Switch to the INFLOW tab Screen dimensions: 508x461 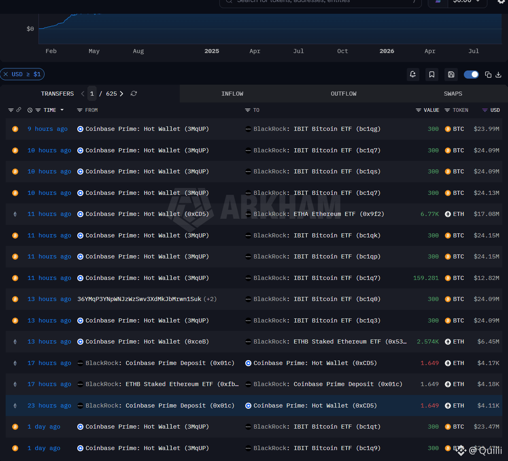click(232, 94)
